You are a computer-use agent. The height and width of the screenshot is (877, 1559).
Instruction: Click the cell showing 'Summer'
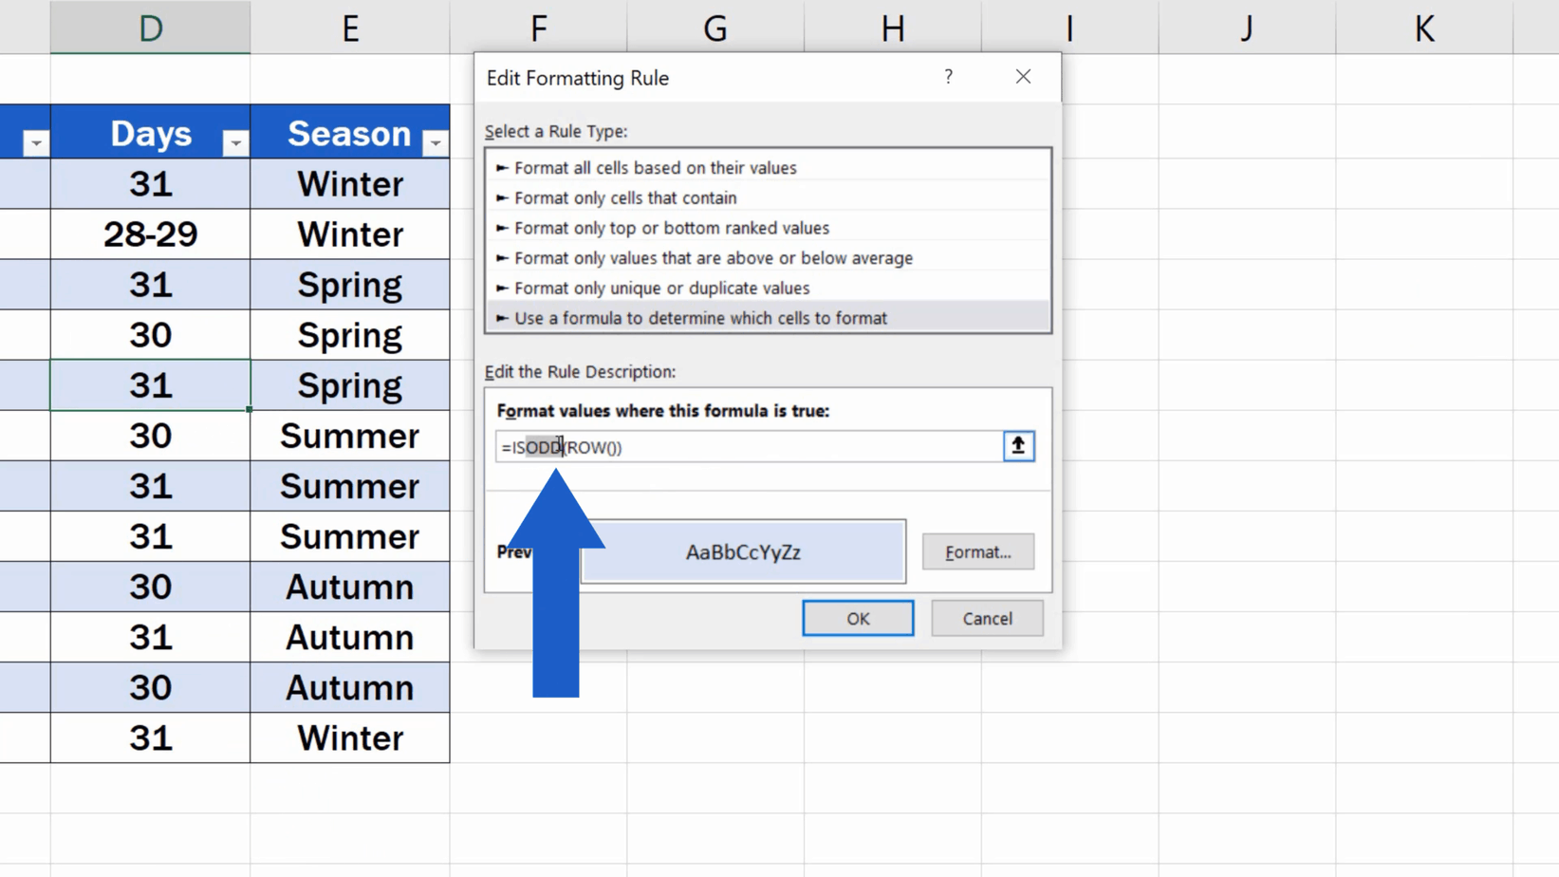349,436
